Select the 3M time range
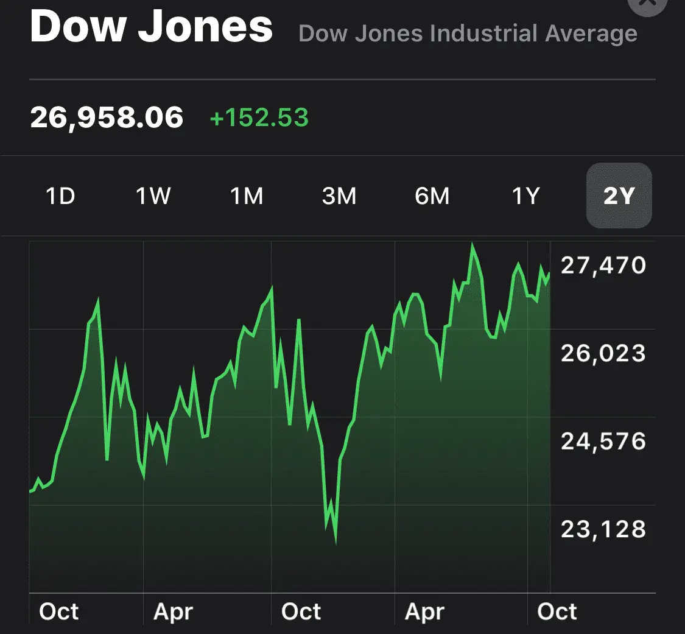685x634 pixels. (x=339, y=196)
